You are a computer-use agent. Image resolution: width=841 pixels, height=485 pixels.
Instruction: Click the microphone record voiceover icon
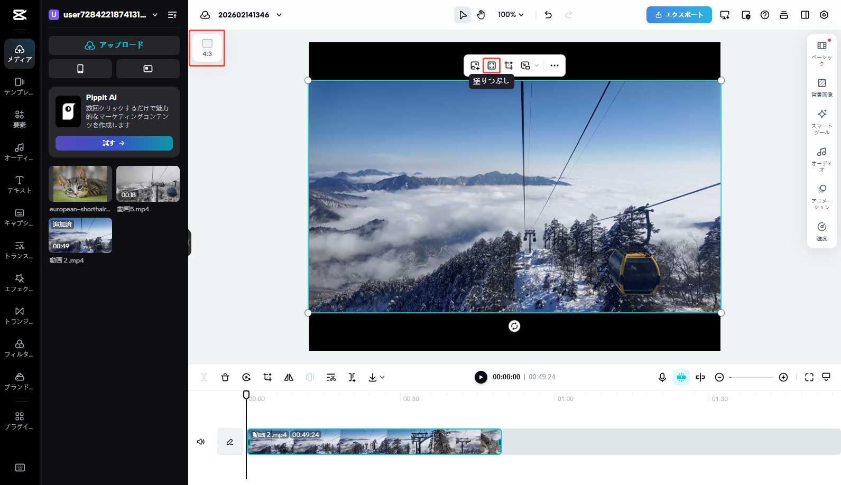[662, 377]
